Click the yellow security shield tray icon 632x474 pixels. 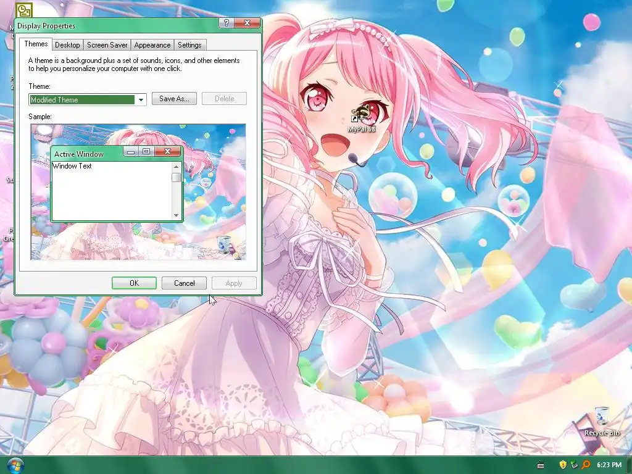click(x=563, y=465)
